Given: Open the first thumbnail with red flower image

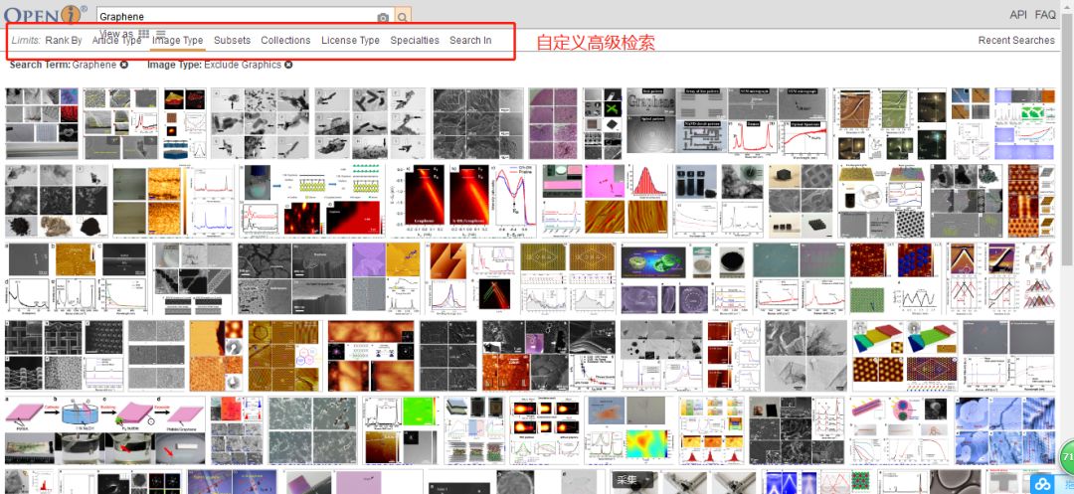Looking at the screenshot, I should (x=43, y=123).
